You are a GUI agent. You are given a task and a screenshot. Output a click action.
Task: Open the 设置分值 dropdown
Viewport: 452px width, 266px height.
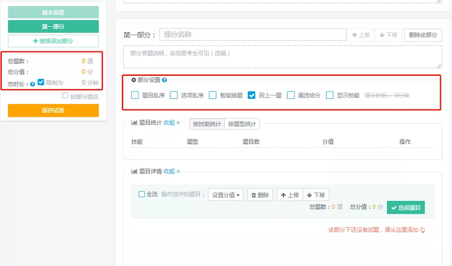(x=225, y=195)
